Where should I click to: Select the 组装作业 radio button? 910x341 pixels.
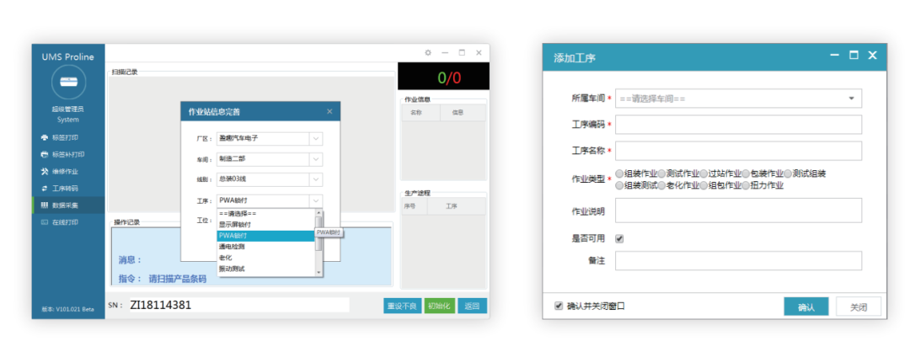619,173
